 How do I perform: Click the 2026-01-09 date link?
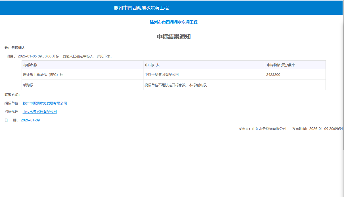pyautogui.click(x=30, y=120)
